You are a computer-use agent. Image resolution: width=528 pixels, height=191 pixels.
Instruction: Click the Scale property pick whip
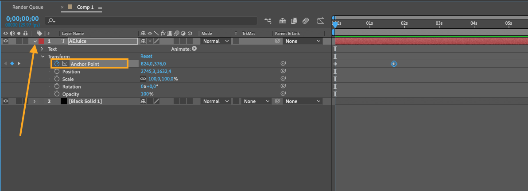(x=283, y=79)
